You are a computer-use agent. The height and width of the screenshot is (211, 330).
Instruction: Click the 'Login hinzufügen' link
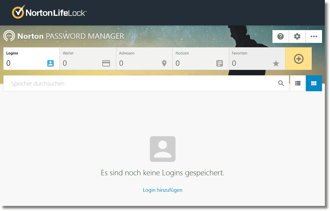(162, 190)
